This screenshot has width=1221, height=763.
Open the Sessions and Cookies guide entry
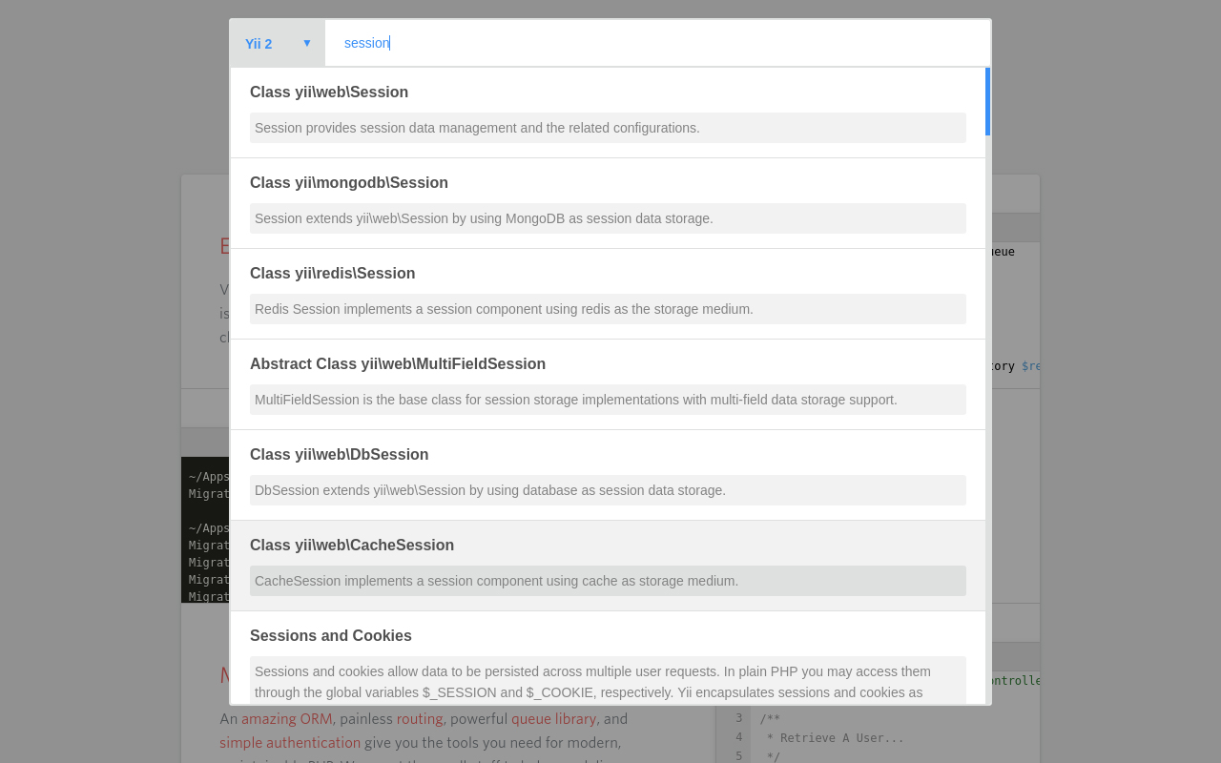(x=331, y=635)
